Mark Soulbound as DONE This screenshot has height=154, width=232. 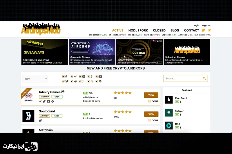click(150, 120)
